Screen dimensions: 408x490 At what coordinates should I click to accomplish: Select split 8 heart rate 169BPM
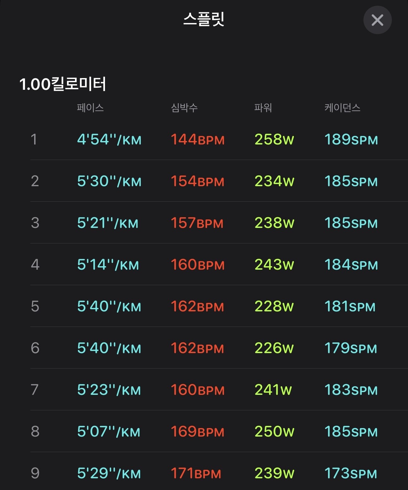pos(197,432)
